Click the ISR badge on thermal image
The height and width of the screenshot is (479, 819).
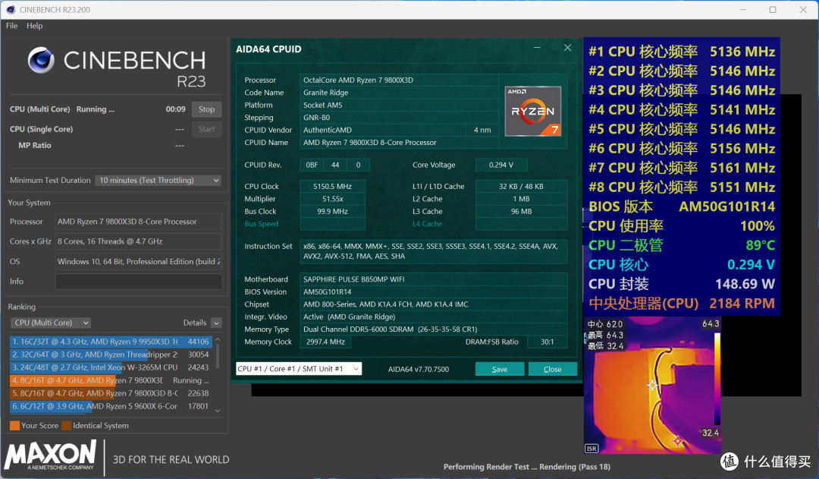click(591, 449)
